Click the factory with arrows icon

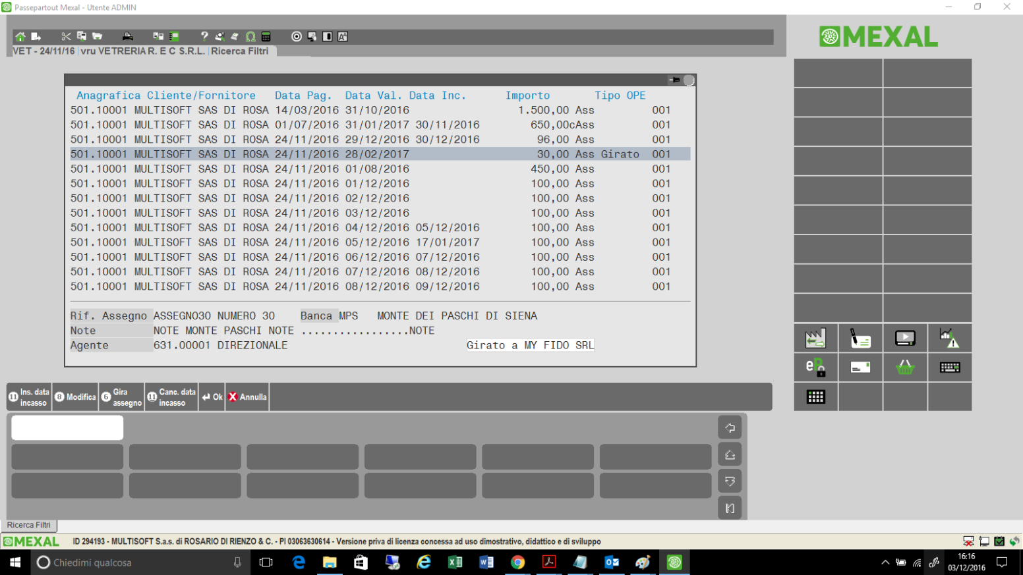tap(815, 339)
